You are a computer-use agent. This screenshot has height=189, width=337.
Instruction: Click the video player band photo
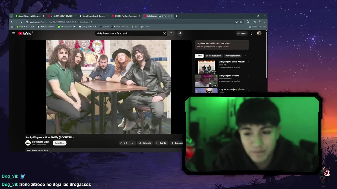(x=108, y=87)
